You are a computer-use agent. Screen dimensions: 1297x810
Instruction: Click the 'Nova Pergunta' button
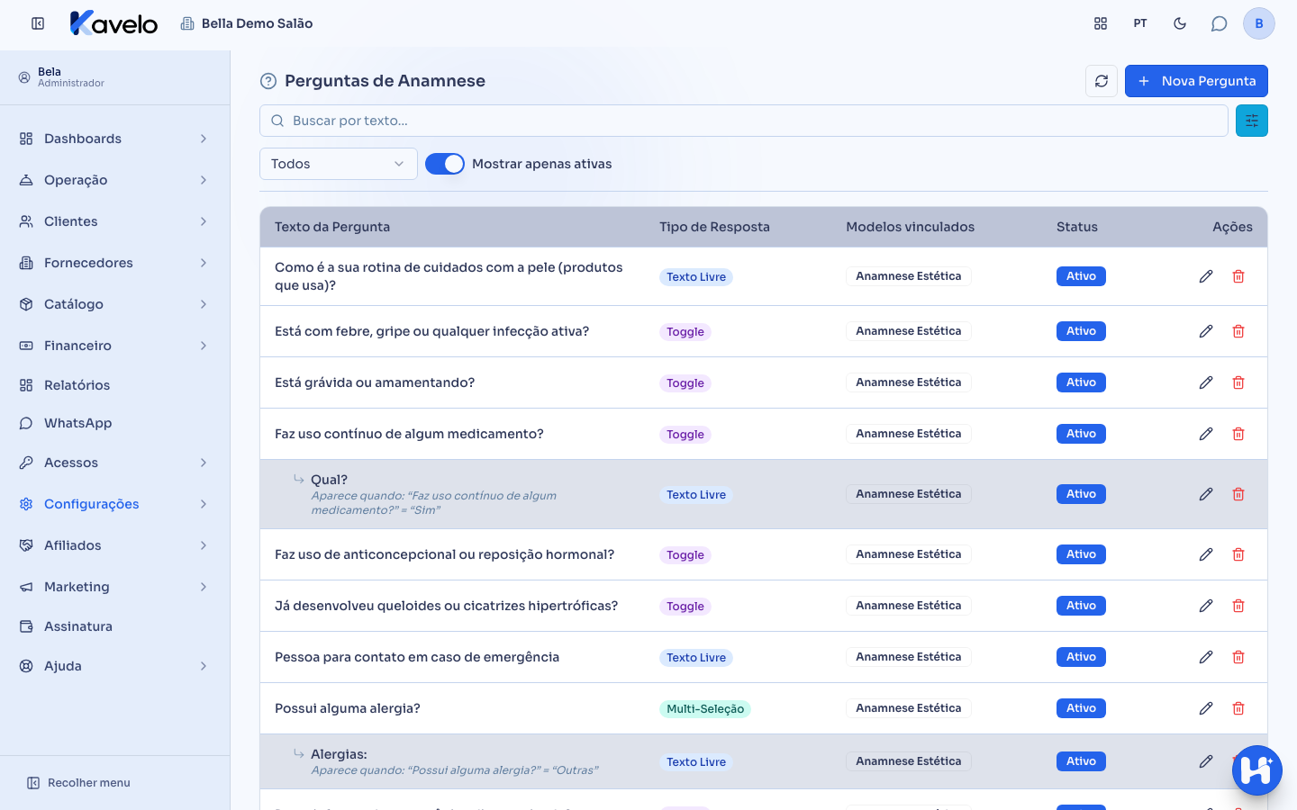(1196, 81)
